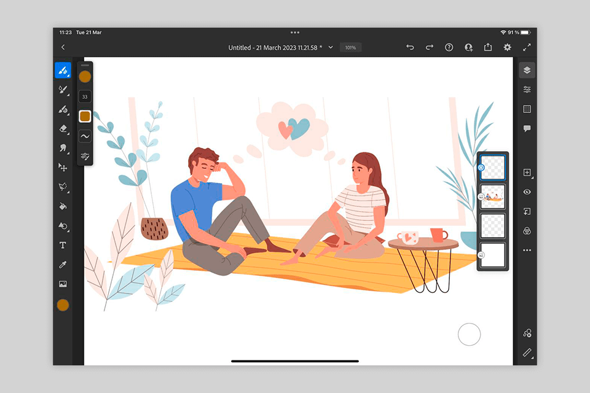Open the brush settings sliders

tap(85, 156)
